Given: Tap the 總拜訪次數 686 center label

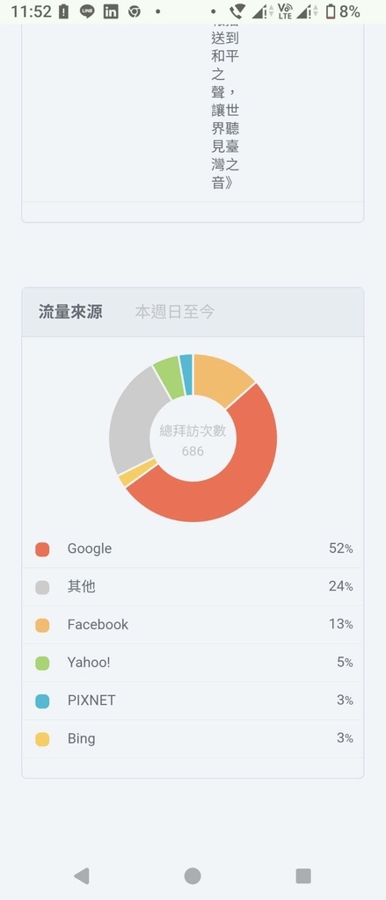Looking at the screenshot, I should pos(193,441).
